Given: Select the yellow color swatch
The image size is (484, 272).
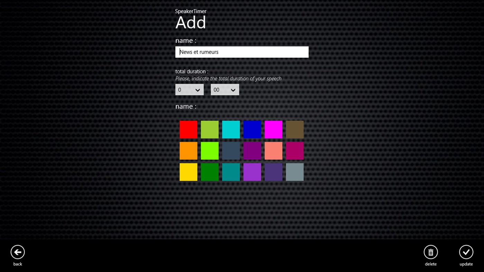Looking at the screenshot, I should (188, 172).
